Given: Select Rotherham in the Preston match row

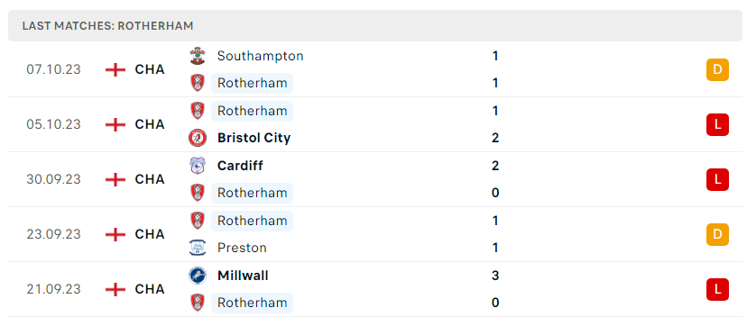Looking at the screenshot, I should 252,221.
